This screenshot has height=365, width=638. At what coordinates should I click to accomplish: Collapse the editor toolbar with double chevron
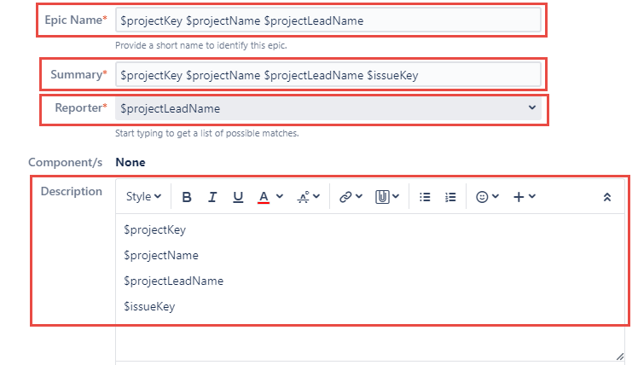coord(607,197)
